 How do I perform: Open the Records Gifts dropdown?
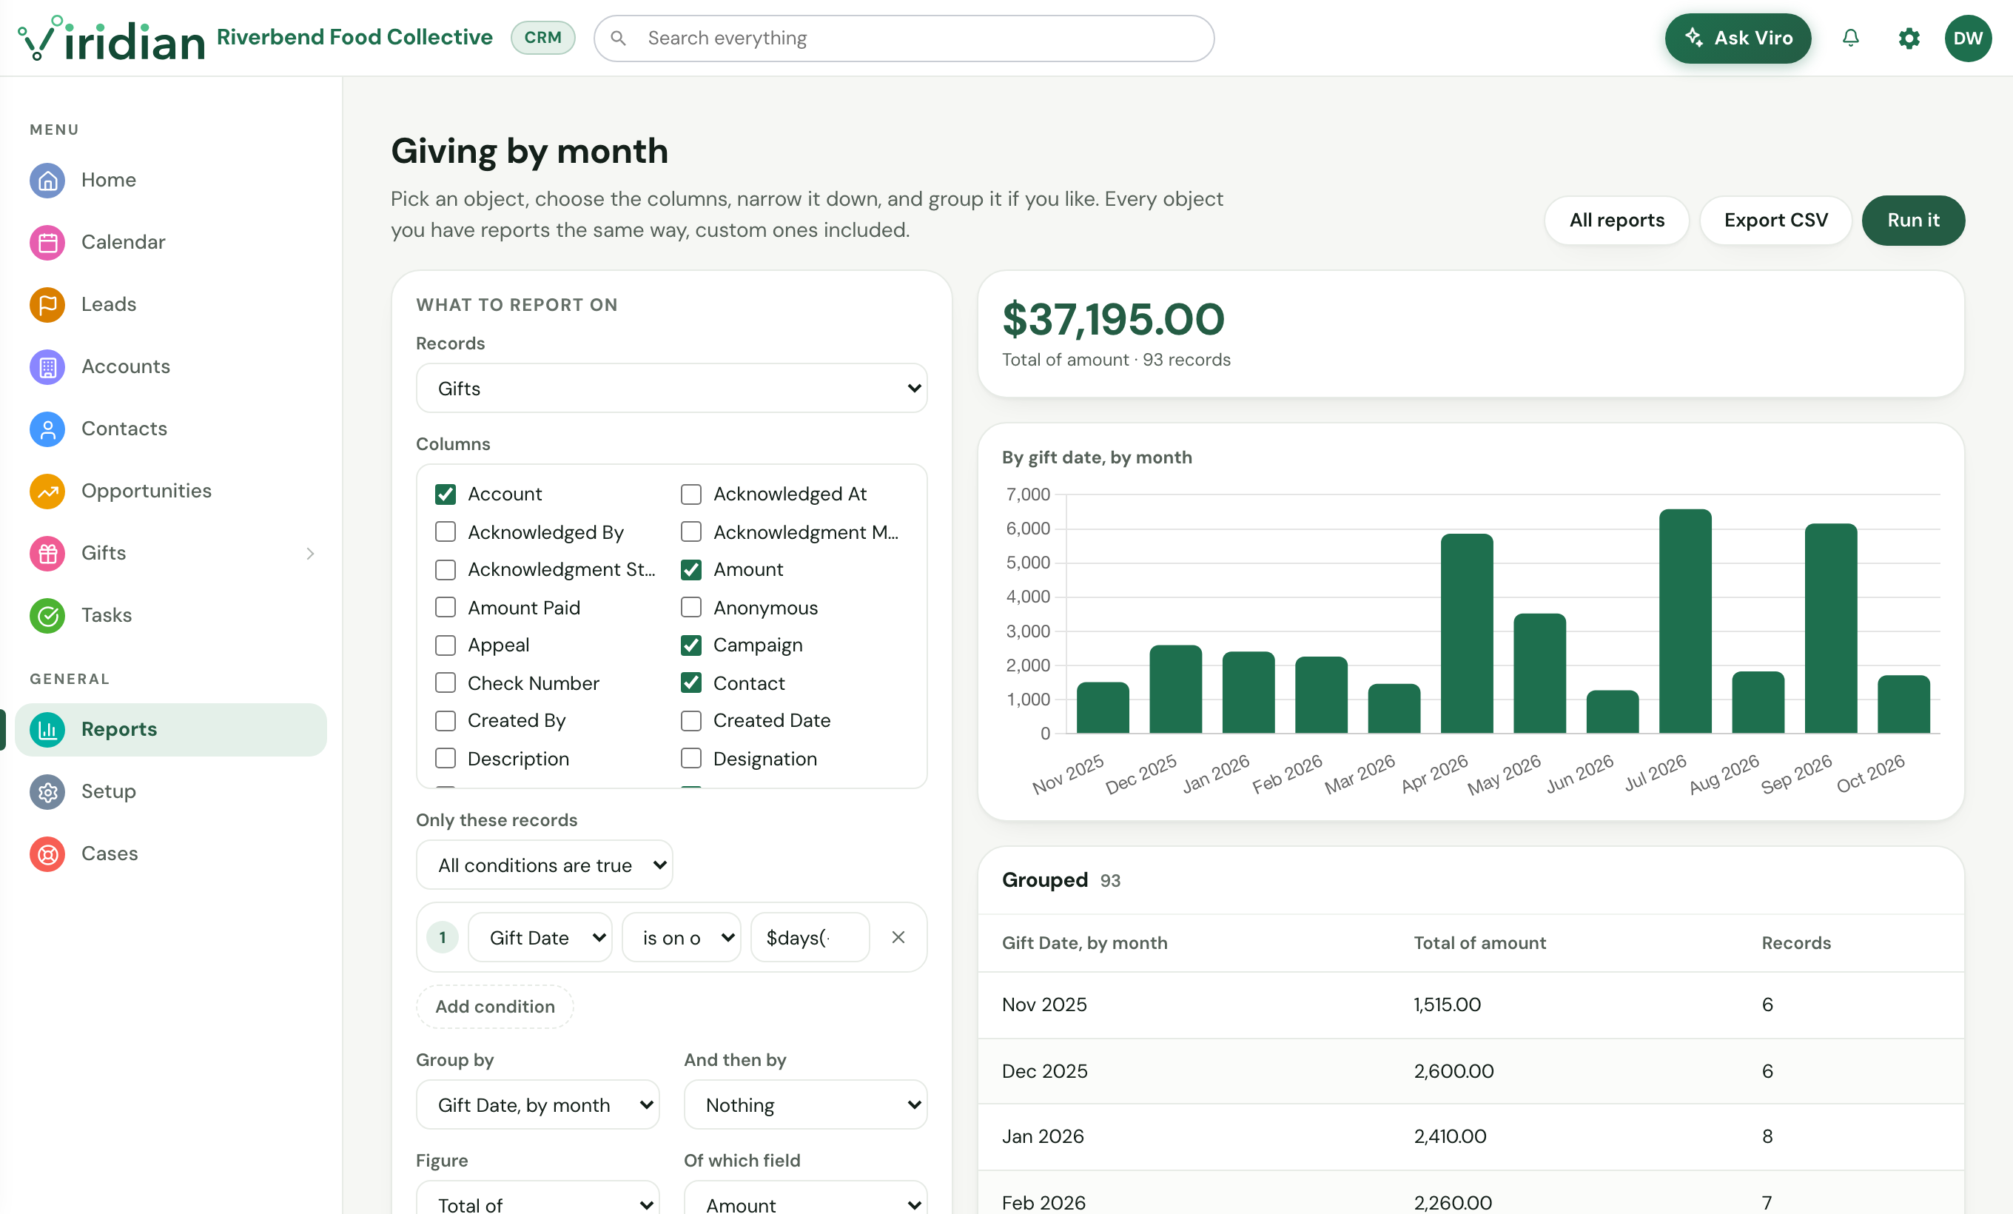(671, 388)
